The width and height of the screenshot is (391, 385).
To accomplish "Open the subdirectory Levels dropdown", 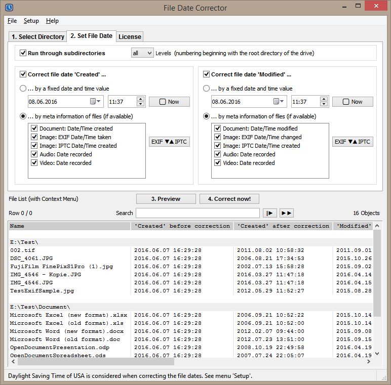I will (142, 53).
